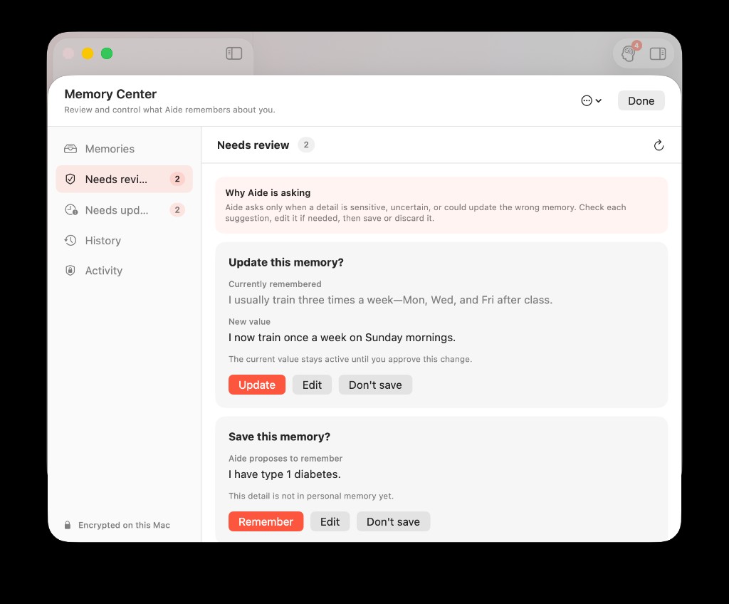Click the 'Why Aide is asking' heading
This screenshot has width=729, height=604.
point(268,192)
